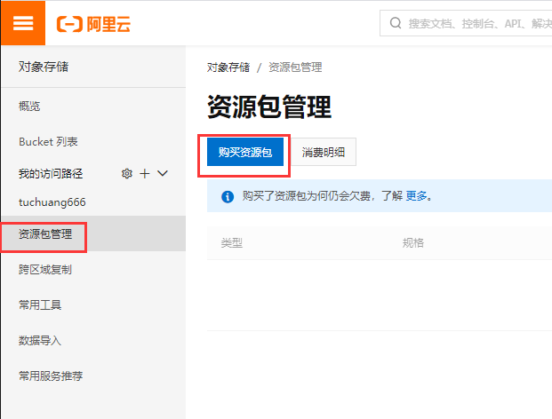The width and height of the screenshot is (552, 419).
Task: Open the orange hamburger navigation menu
Action: pos(22,23)
